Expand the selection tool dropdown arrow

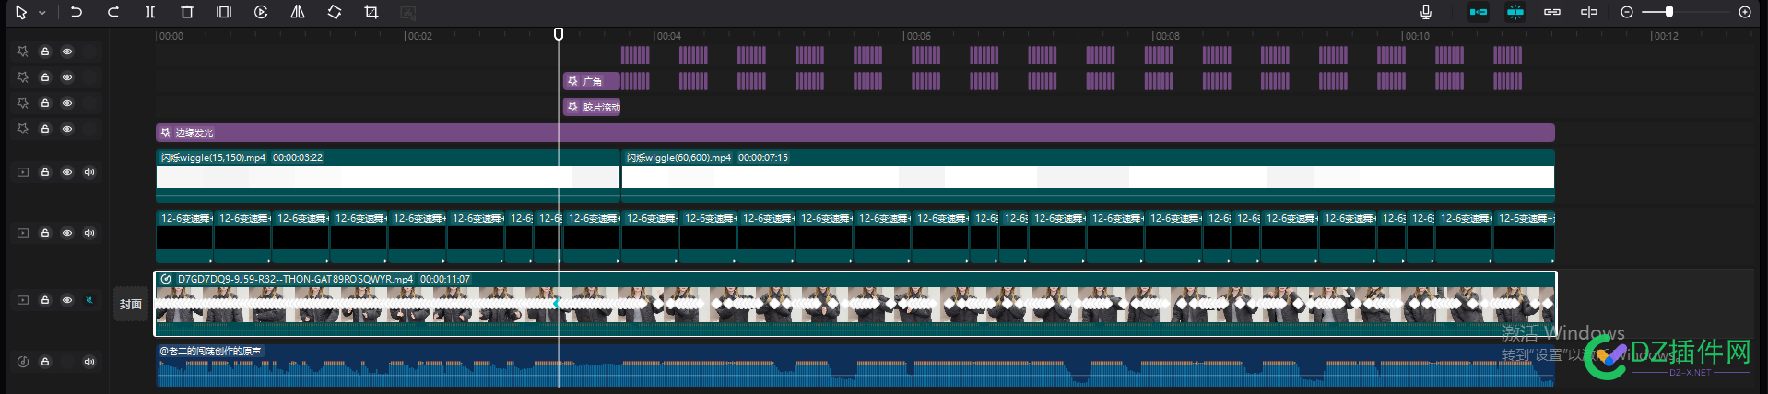(41, 13)
